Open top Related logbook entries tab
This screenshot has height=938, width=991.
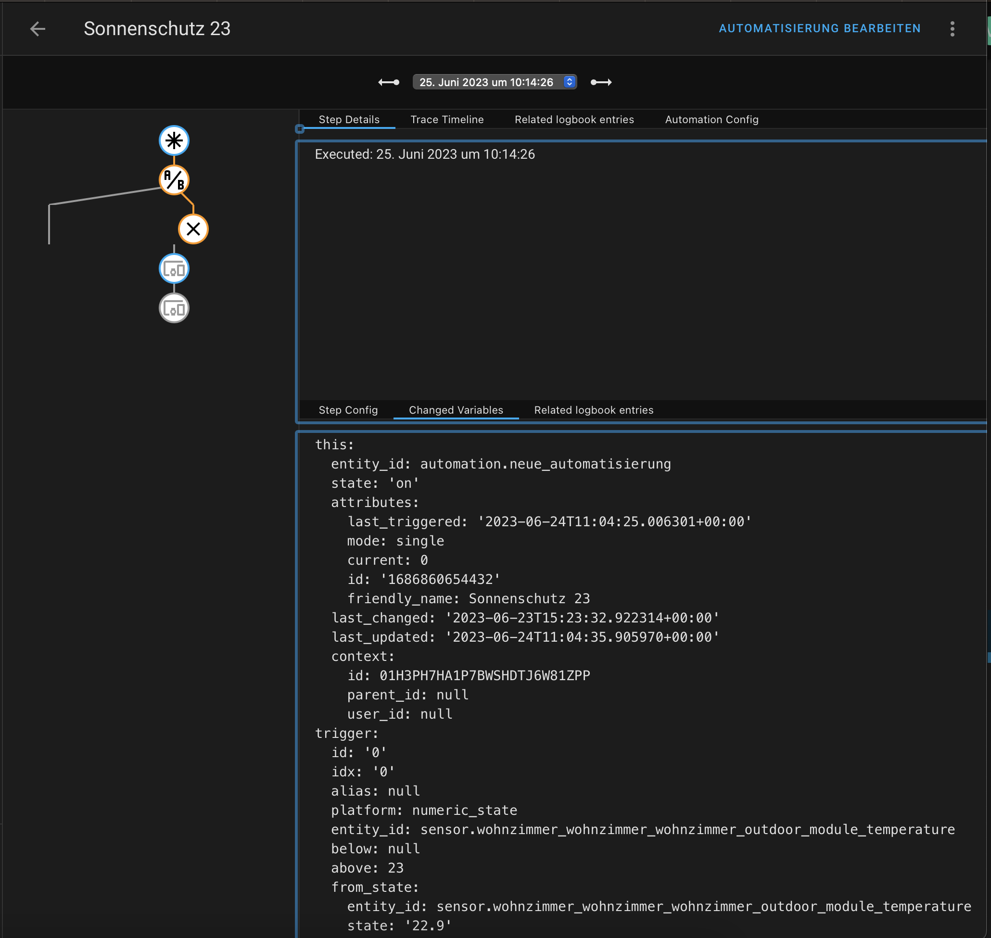tap(574, 119)
